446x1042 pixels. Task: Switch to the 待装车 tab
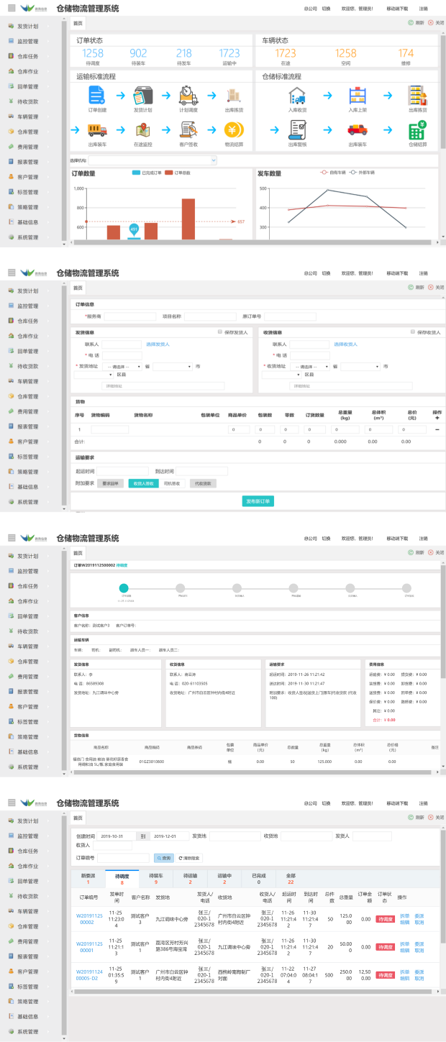[155, 878]
